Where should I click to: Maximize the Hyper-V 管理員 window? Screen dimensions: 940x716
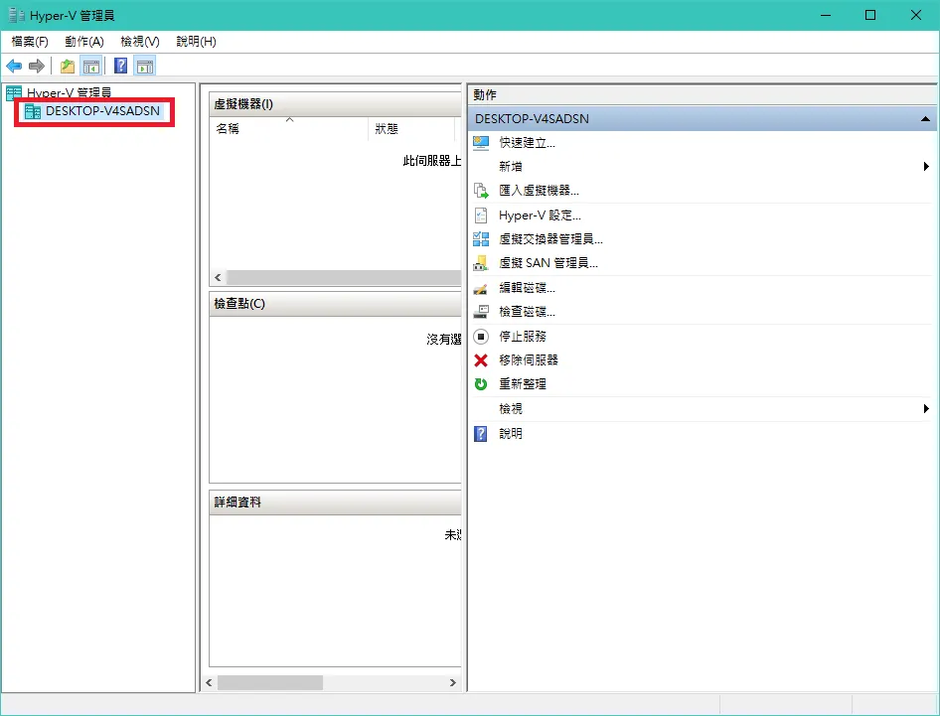coord(870,15)
